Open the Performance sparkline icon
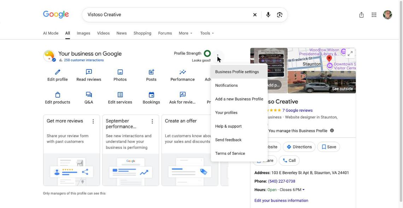Viewport: 403px width, 208px height. coord(182,72)
